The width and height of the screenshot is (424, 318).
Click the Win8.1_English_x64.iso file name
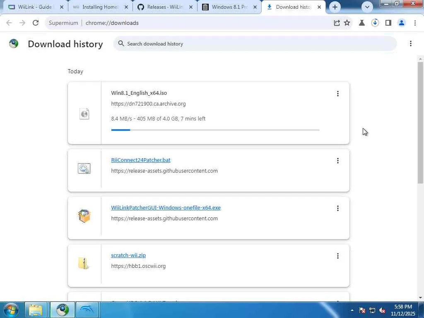pyautogui.click(x=139, y=93)
